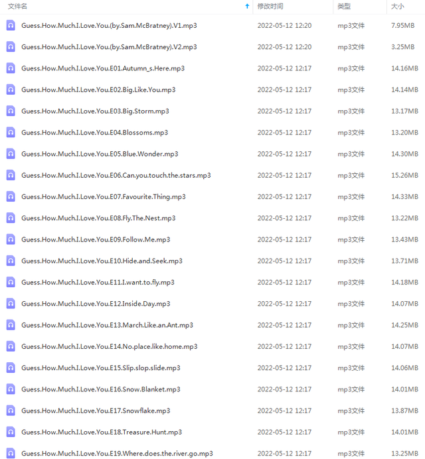Select file name E09.Follow.Me.mp3
The height and width of the screenshot is (459, 425).
click(96, 239)
